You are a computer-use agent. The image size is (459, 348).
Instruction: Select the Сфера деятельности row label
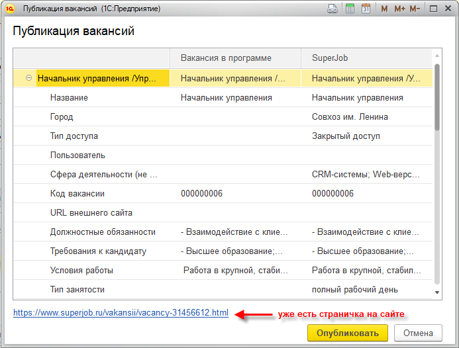(x=103, y=174)
